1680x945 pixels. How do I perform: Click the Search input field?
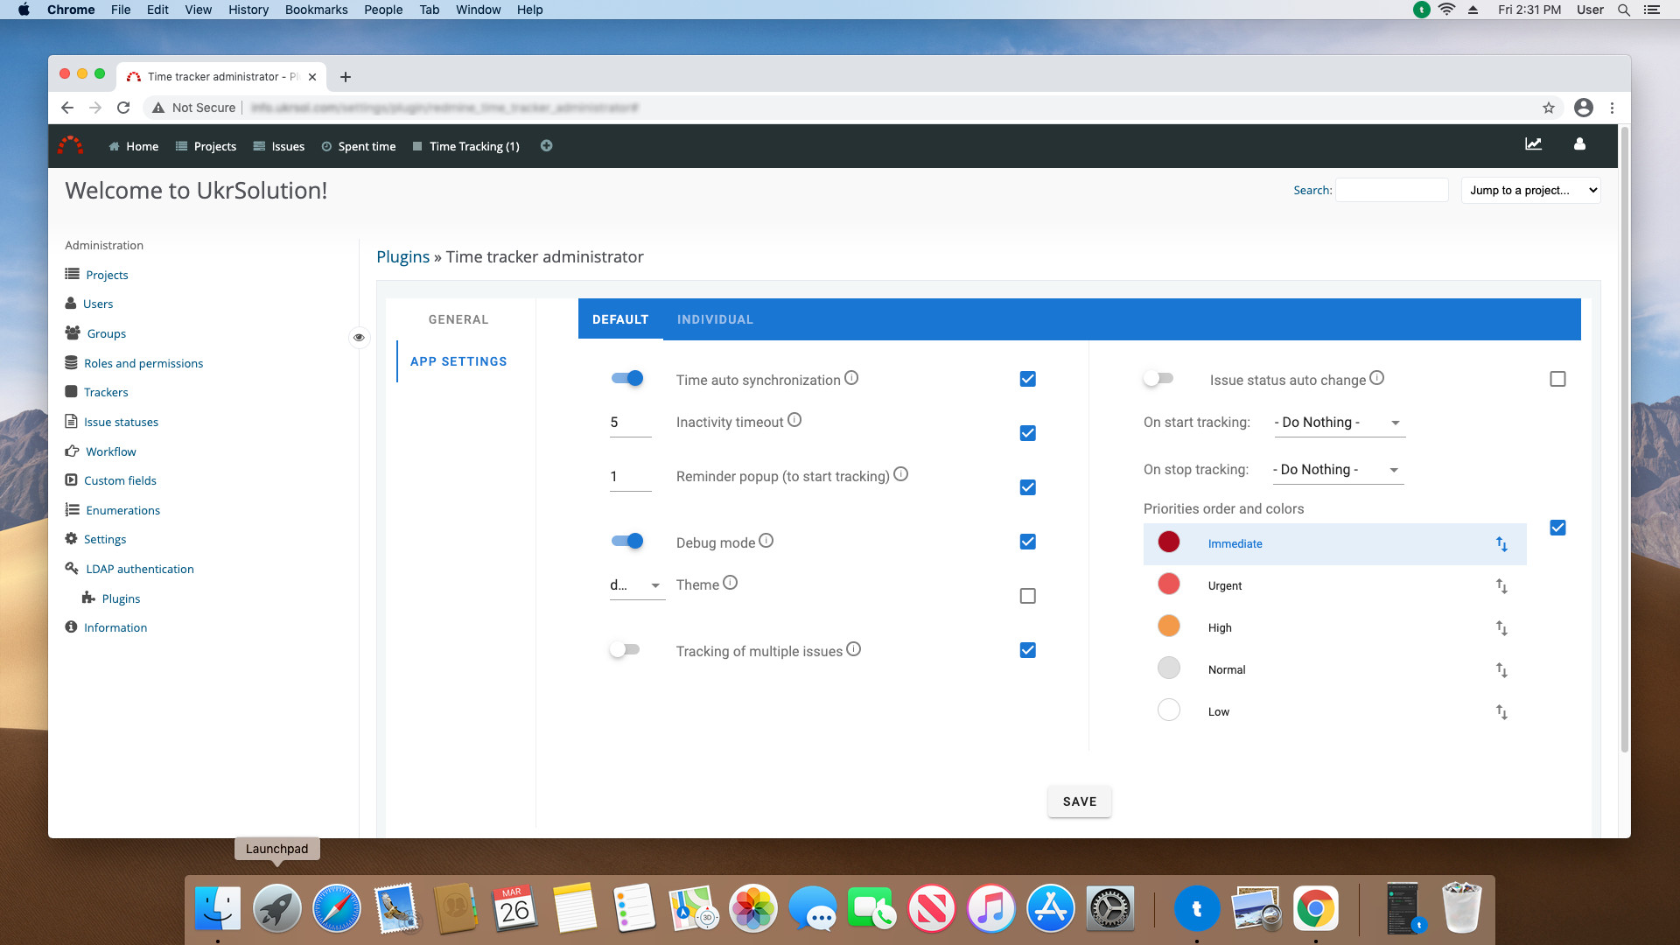(1392, 190)
